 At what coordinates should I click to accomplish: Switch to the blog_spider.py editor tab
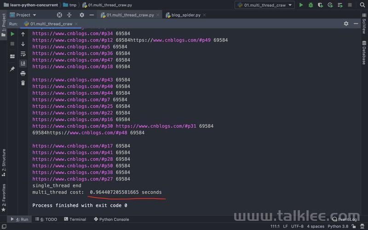[x=186, y=15]
